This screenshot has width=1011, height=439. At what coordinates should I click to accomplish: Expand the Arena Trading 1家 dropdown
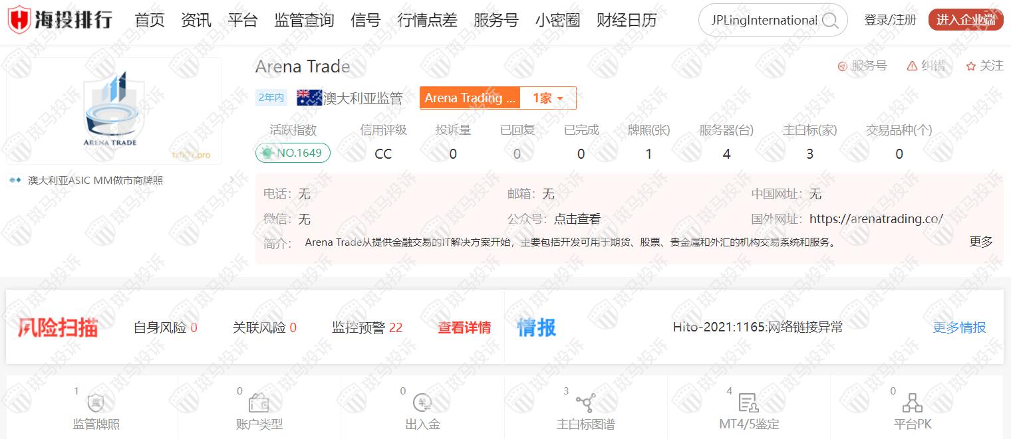tap(547, 98)
